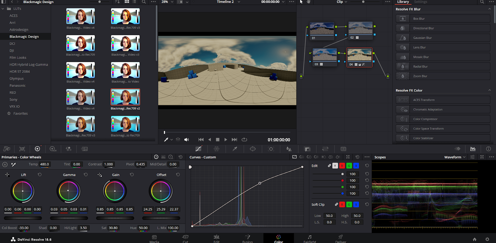Pick the Box Blur effect icon
Screen dimensions: 496x243
(403, 19)
